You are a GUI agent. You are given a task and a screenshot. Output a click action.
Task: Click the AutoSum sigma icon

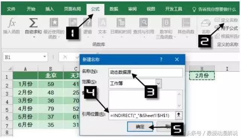pyautogui.click(x=34, y=23)
